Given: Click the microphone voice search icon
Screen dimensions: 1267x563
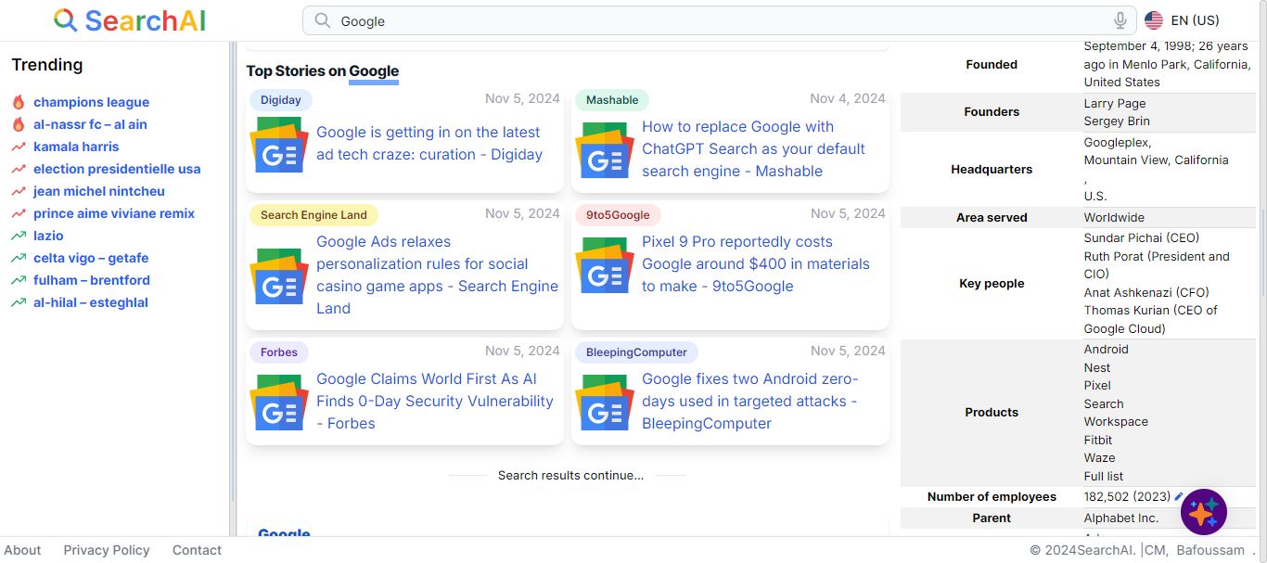Looking at the screenshot, I should tap(1120, 20).
